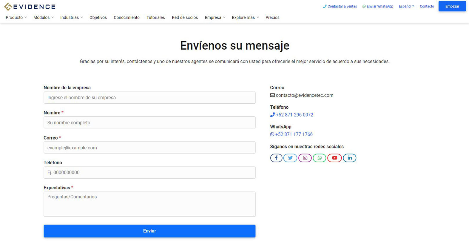Go to the Objetivos page
The width and height of the screenshot is (469, 250).
click(x=98, y=18)
